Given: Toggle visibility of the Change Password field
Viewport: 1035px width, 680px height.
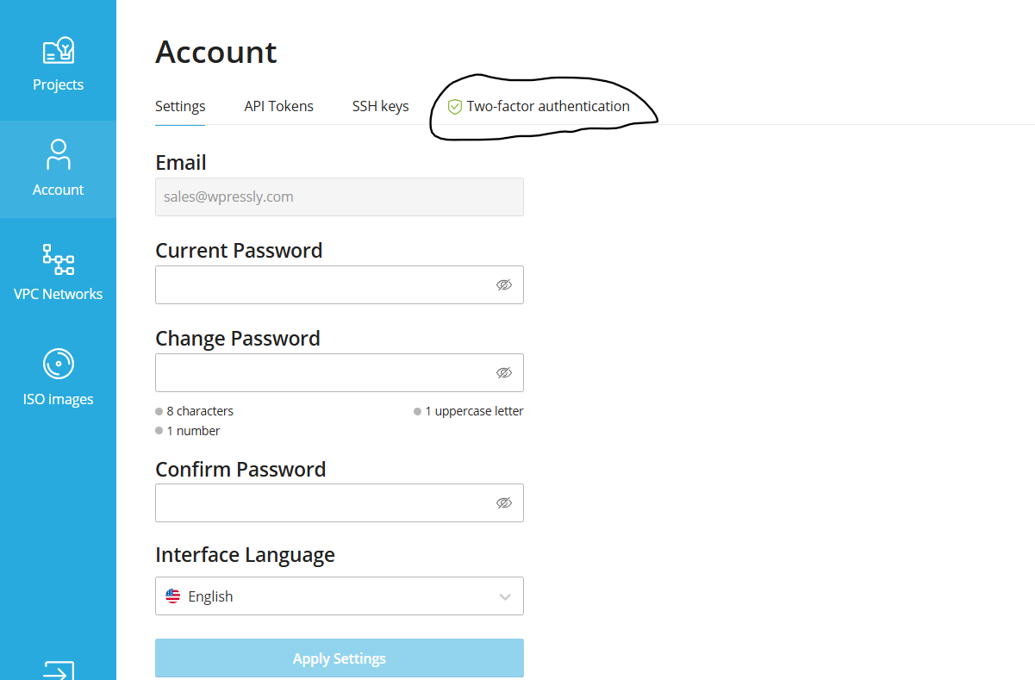Looking at the screenshot, I should click(504, 372).
